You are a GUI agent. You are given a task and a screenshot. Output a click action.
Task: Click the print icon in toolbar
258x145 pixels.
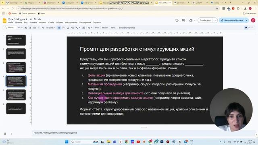34,28
